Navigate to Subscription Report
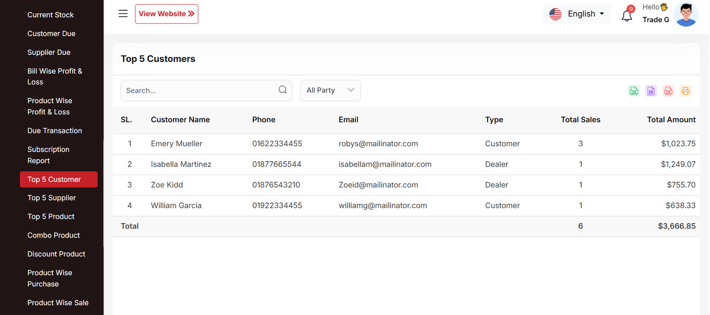Viewport: 710px width, 315px height. click(x=48, y=155)
